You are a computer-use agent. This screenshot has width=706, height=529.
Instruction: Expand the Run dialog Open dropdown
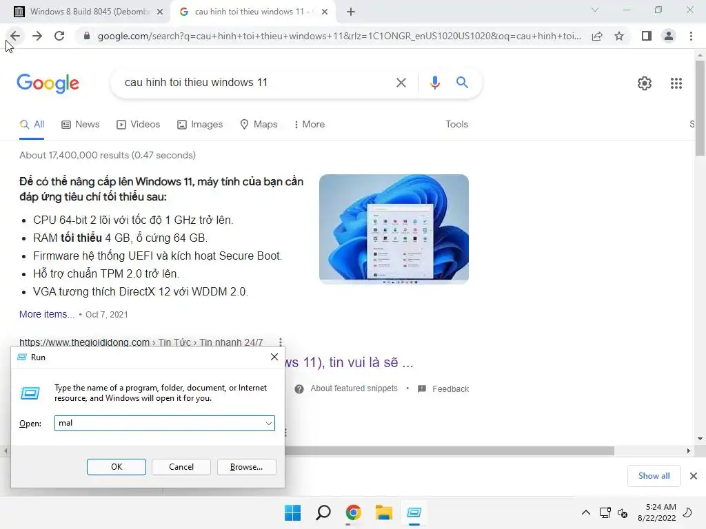tap(268, 424)
